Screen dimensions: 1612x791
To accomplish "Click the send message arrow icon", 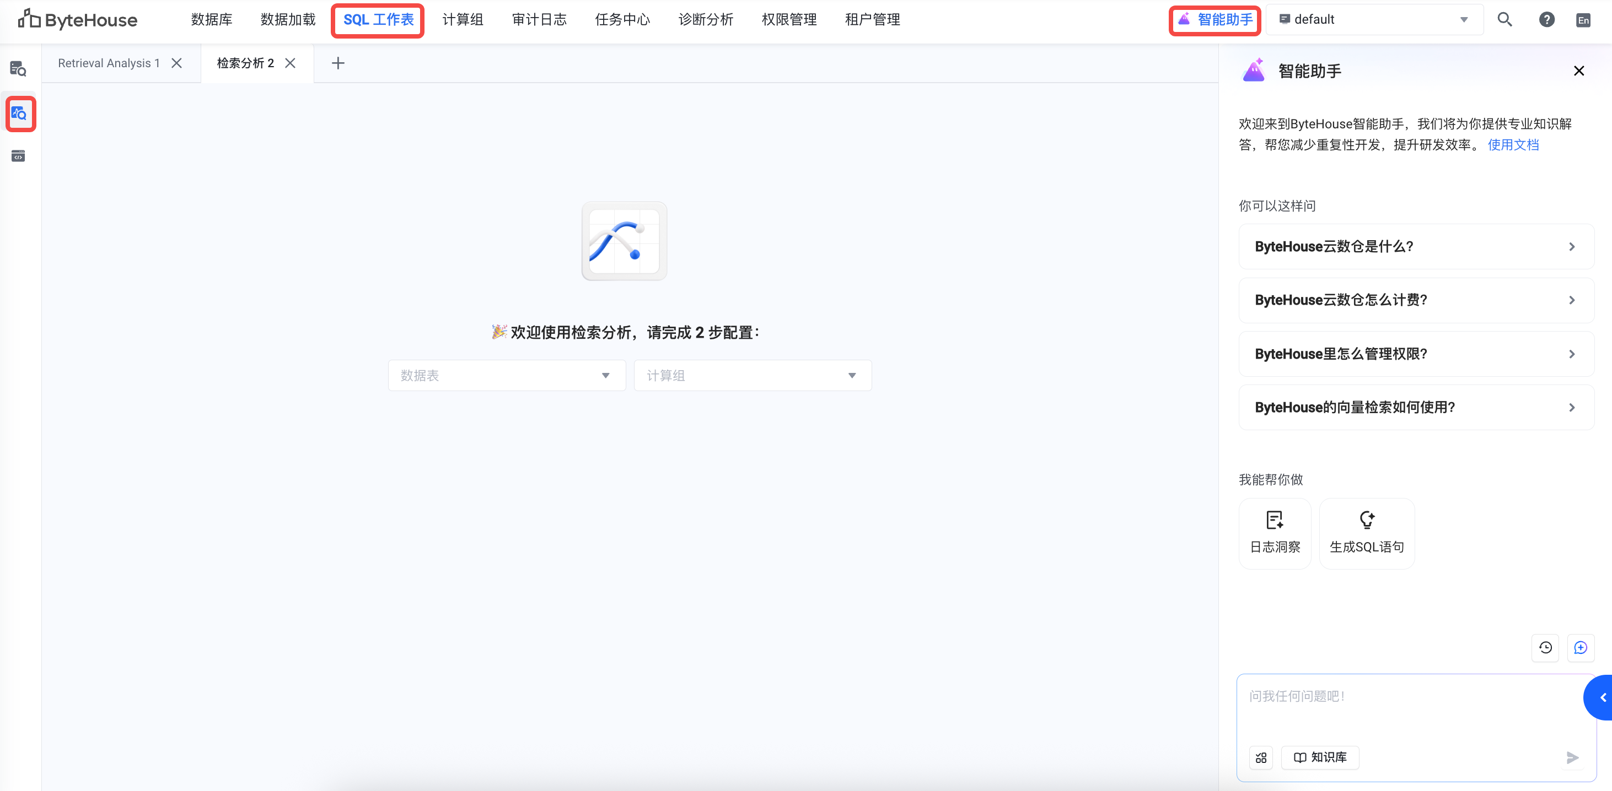I will [1572, 757].
